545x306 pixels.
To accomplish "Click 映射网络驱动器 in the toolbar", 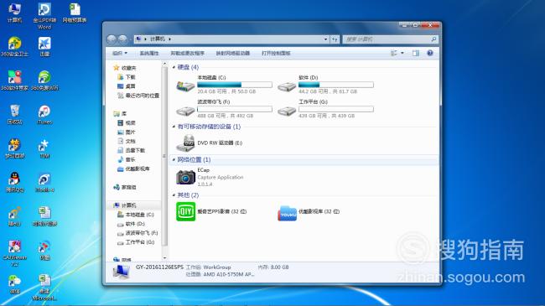I will [x=233, y=53].
